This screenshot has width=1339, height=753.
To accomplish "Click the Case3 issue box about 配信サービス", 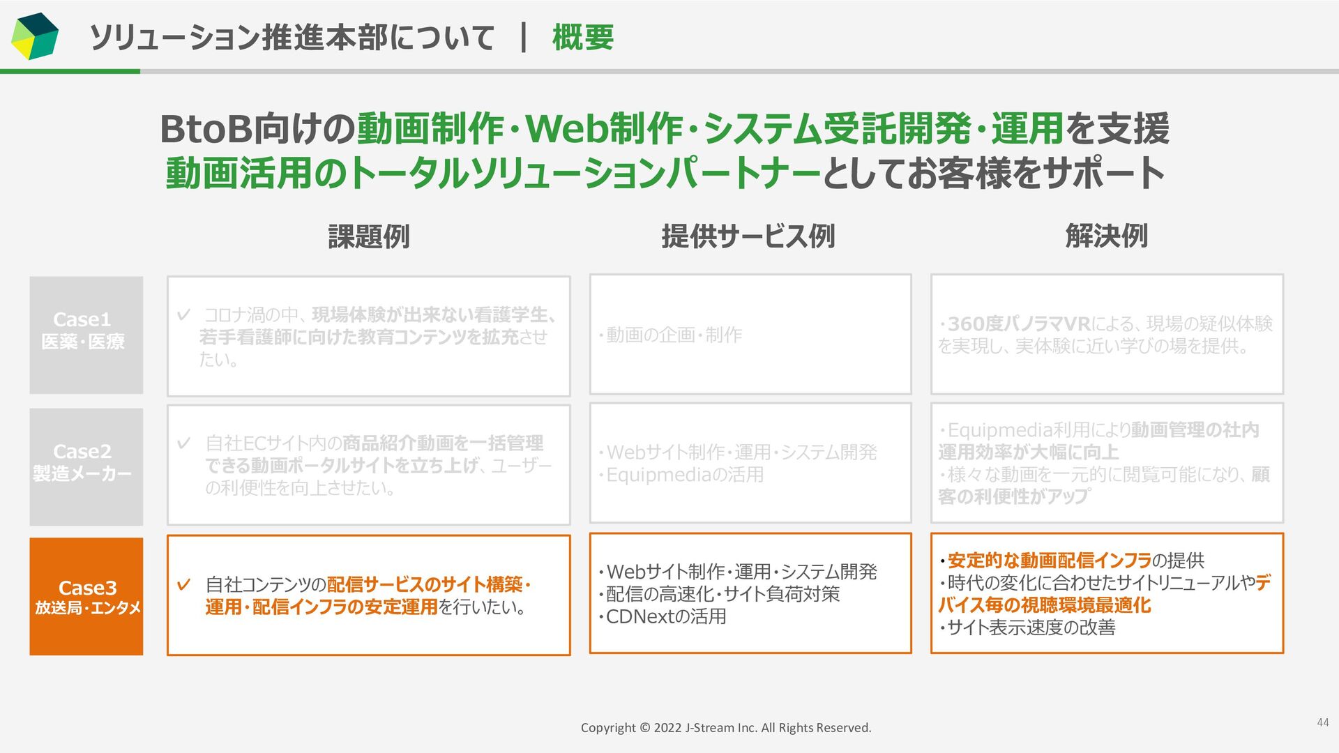I will (x=368, y=595).
